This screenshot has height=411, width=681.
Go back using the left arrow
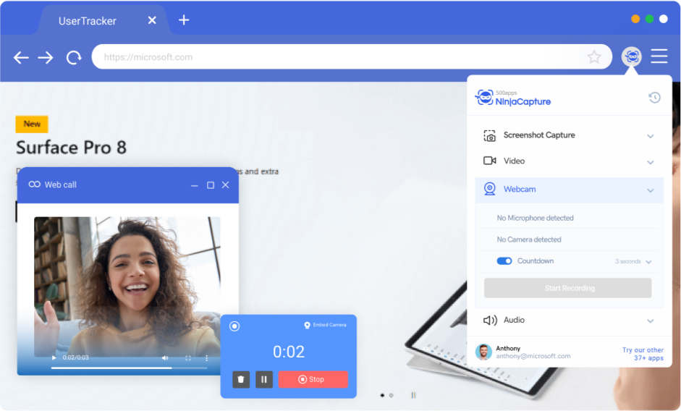coord(21,57)
